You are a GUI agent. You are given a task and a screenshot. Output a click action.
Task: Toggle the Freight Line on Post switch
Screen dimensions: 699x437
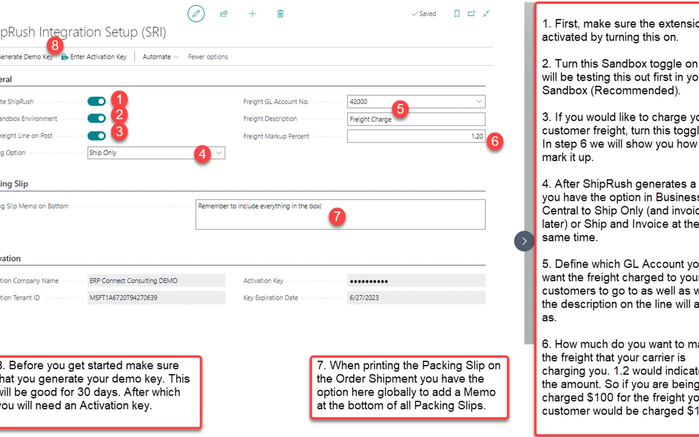tap(97, 135)
